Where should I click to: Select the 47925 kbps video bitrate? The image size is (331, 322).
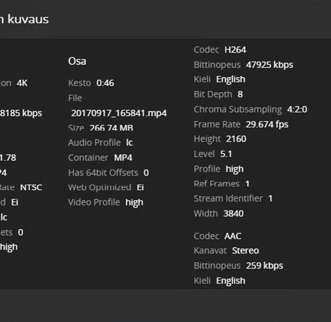click(269, 65)
